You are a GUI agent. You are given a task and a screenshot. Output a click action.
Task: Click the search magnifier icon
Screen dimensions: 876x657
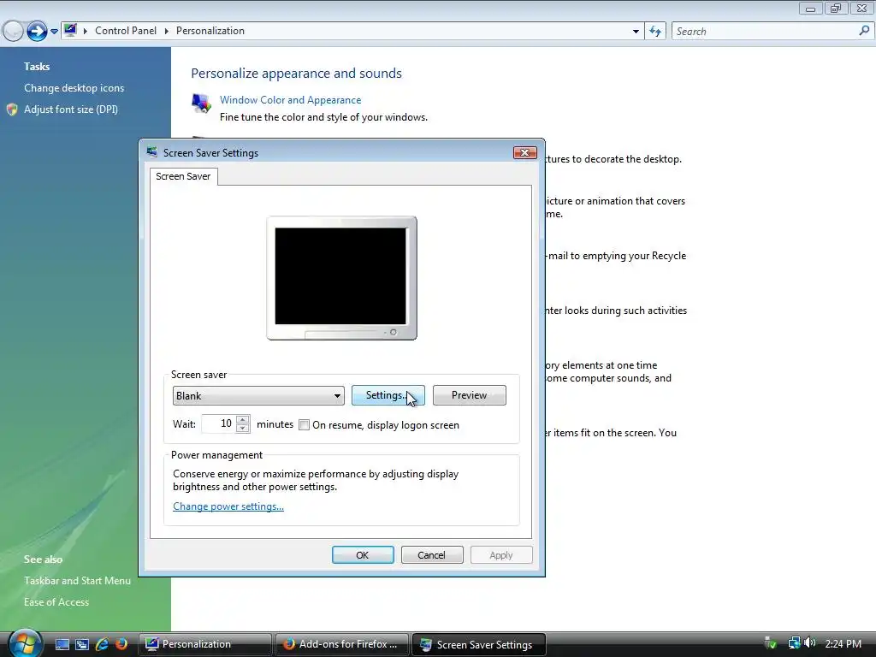point(864,31)
